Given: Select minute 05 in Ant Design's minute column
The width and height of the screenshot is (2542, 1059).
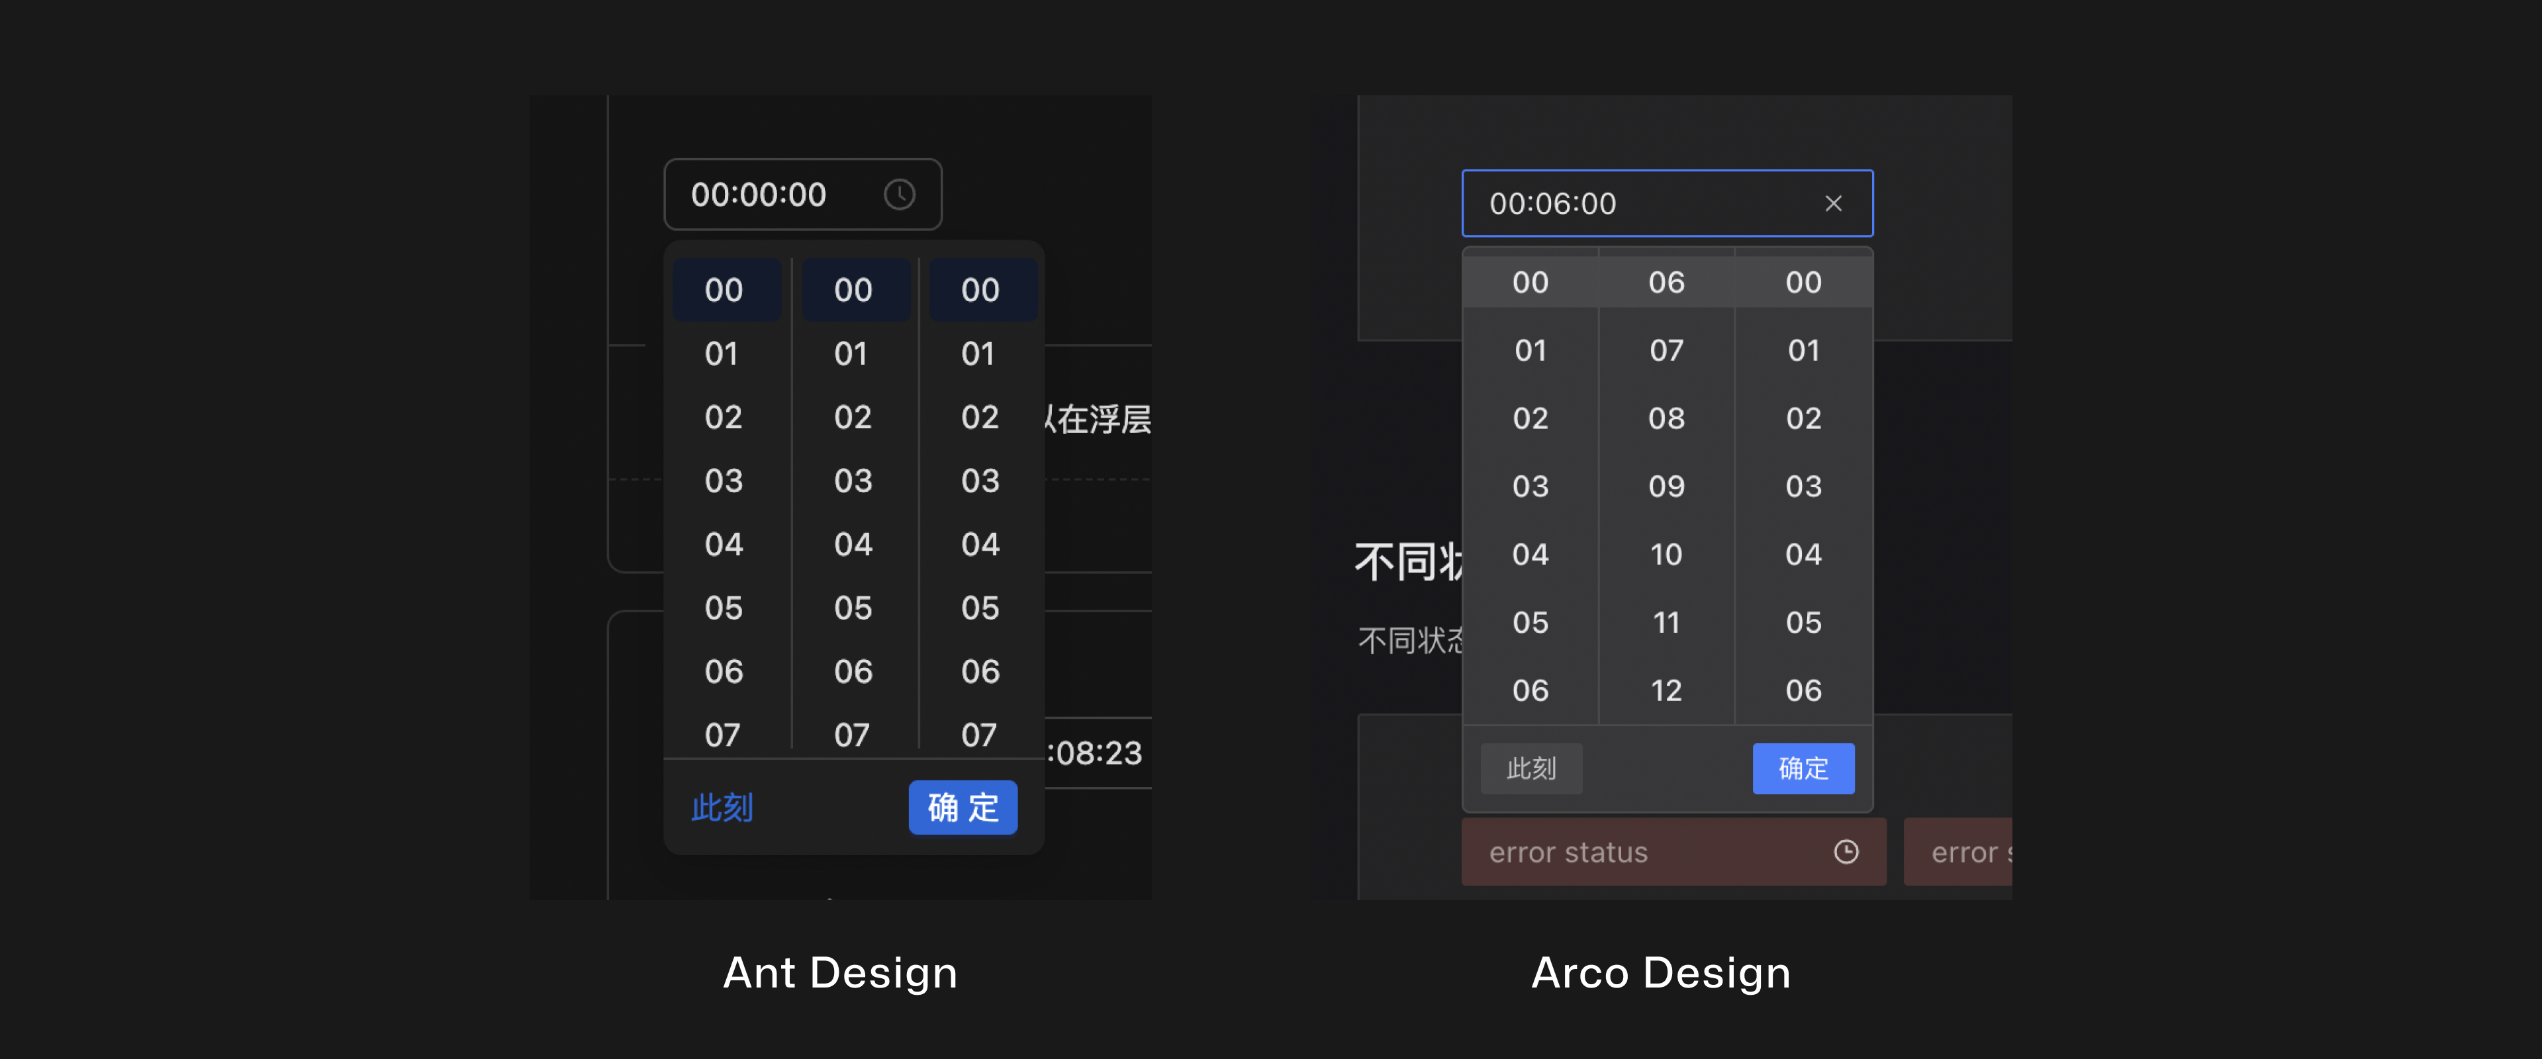Looking at the screenshot, I should 853,608.
